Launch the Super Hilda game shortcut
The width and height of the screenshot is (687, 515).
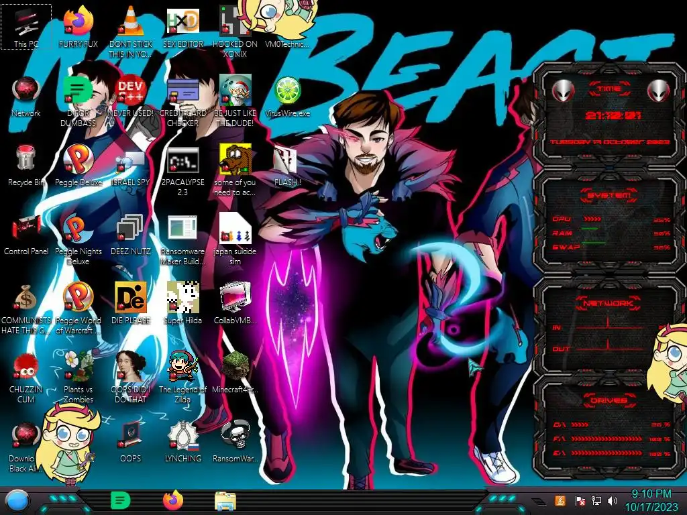[183, 303]
